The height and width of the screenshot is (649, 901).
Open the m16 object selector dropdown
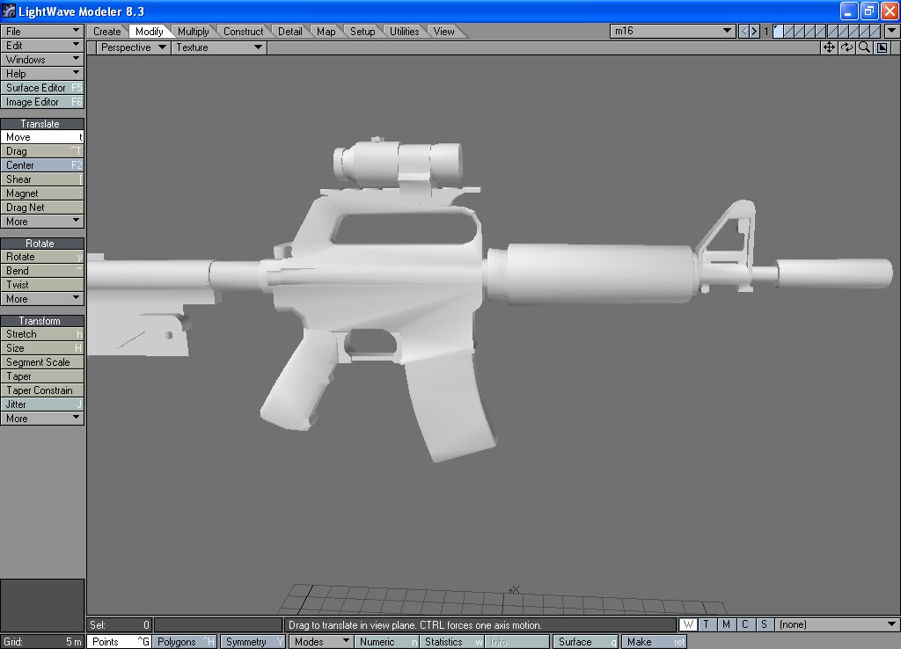672,30
